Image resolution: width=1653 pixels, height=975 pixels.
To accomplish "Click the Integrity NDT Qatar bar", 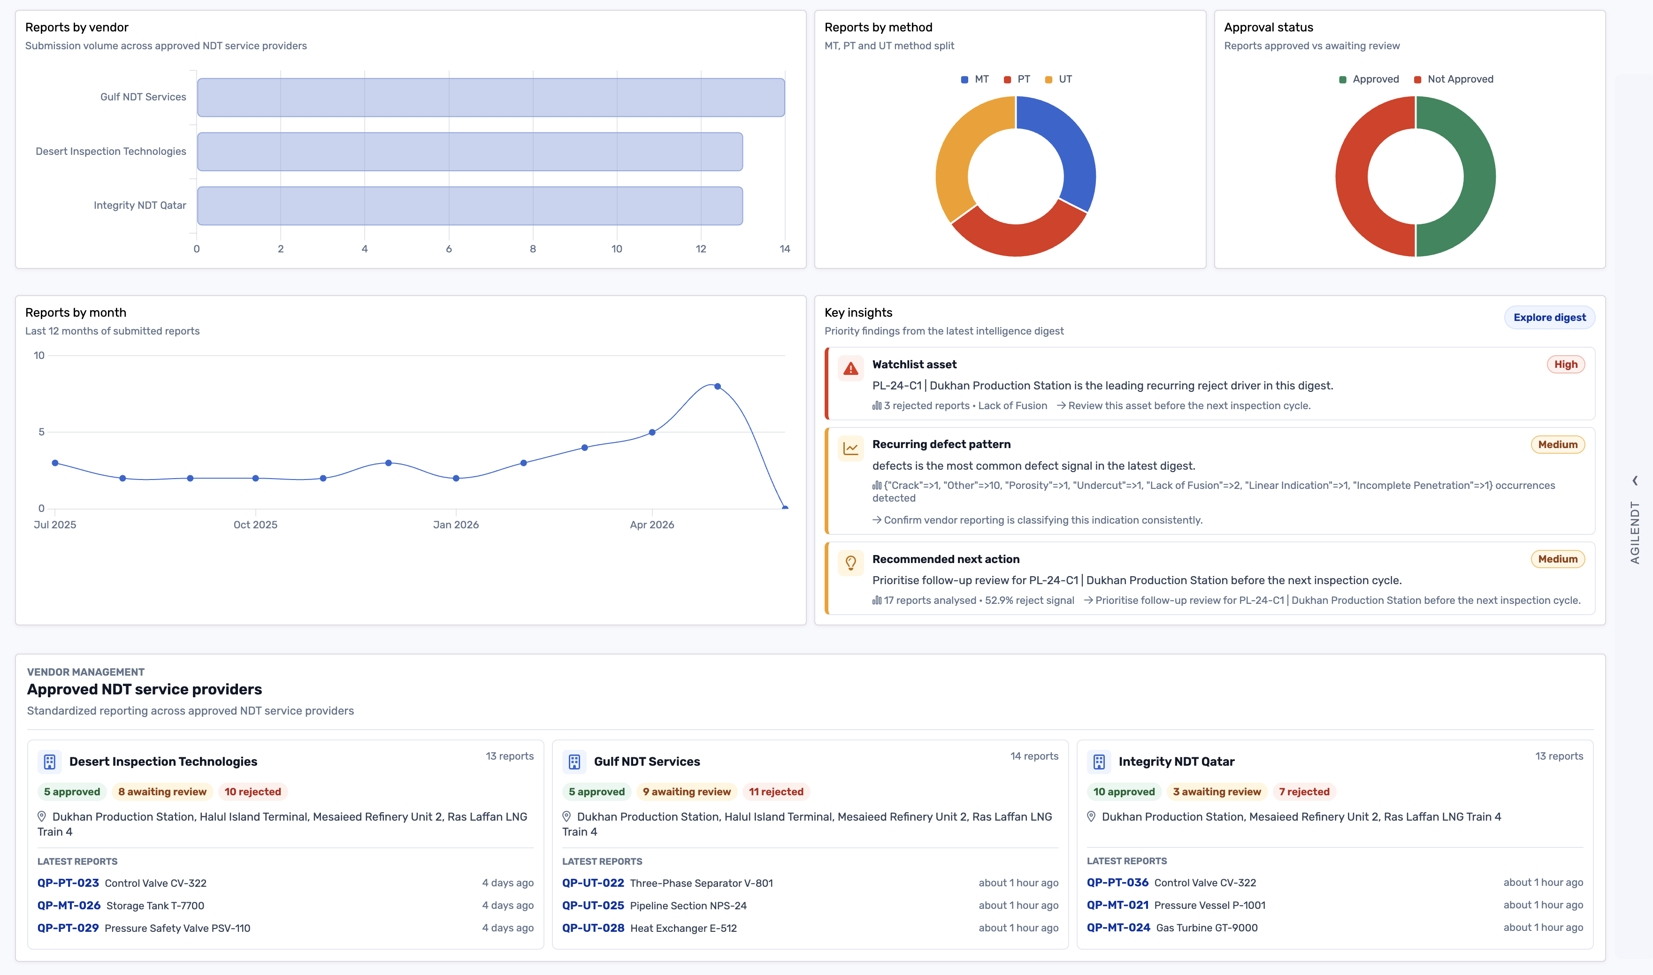I will point(470,206).
